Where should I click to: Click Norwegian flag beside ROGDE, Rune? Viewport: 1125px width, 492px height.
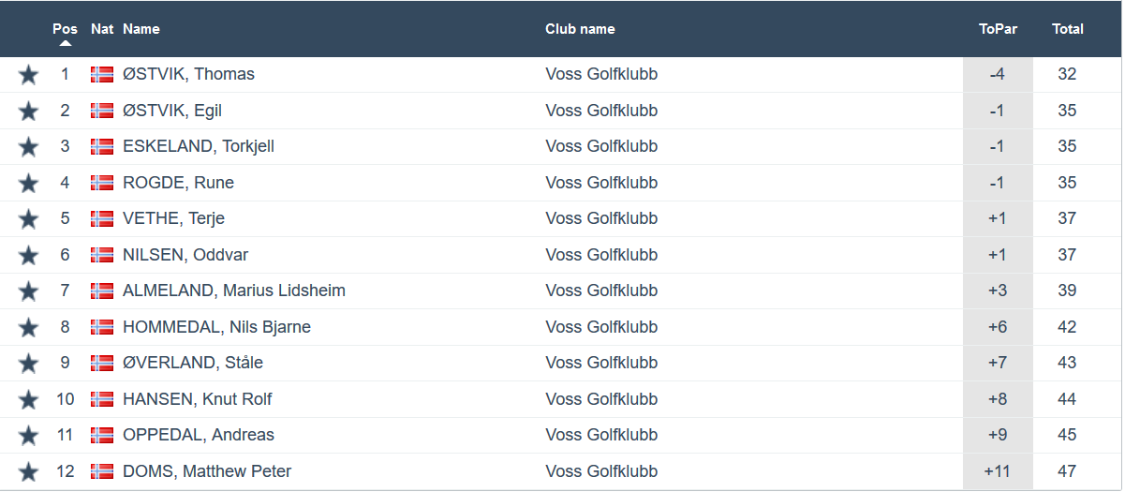102,183
